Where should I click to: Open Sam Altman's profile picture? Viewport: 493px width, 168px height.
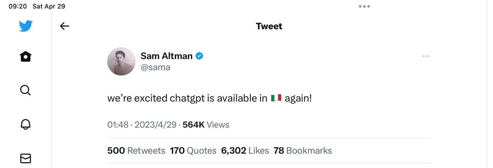point(121,61)
